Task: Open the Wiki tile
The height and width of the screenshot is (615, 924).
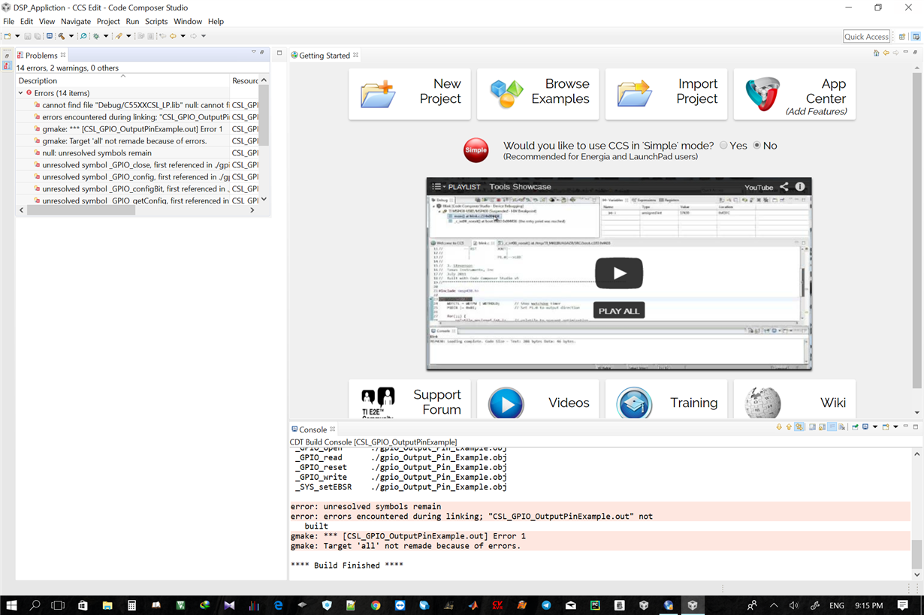Action: (795, 399)
